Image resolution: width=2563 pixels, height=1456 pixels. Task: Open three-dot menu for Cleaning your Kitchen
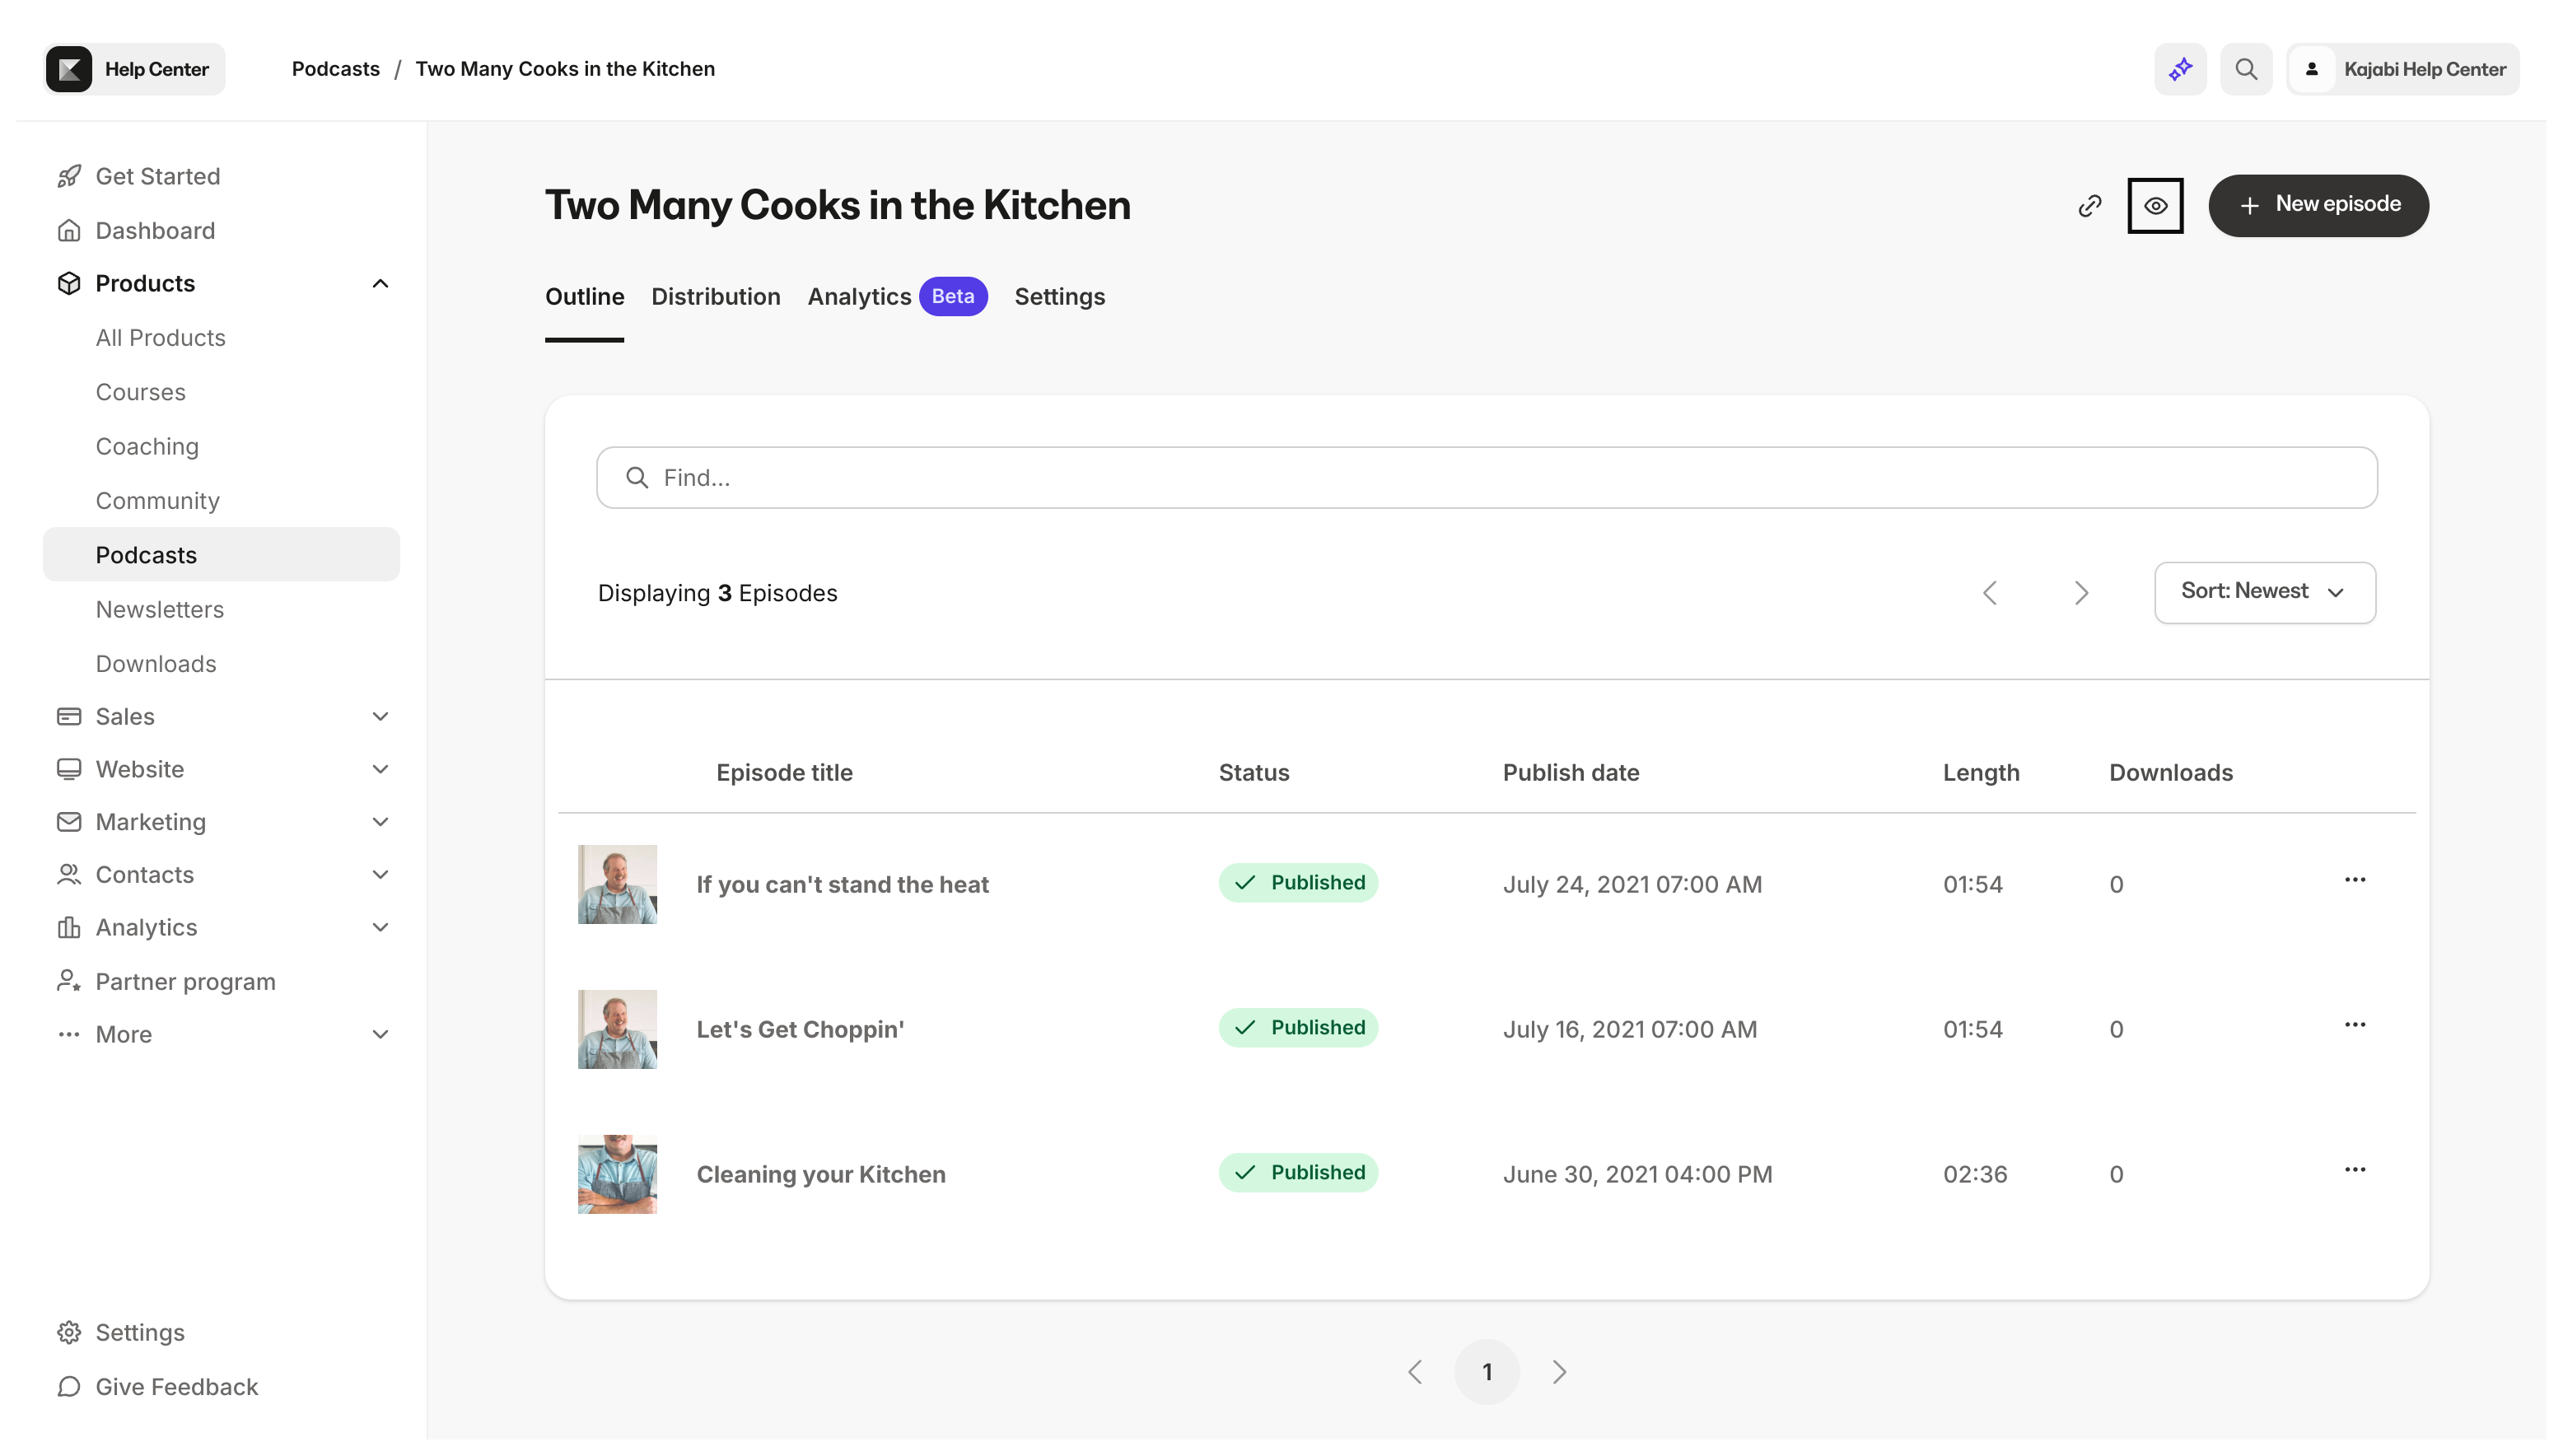point(2354,1170)
